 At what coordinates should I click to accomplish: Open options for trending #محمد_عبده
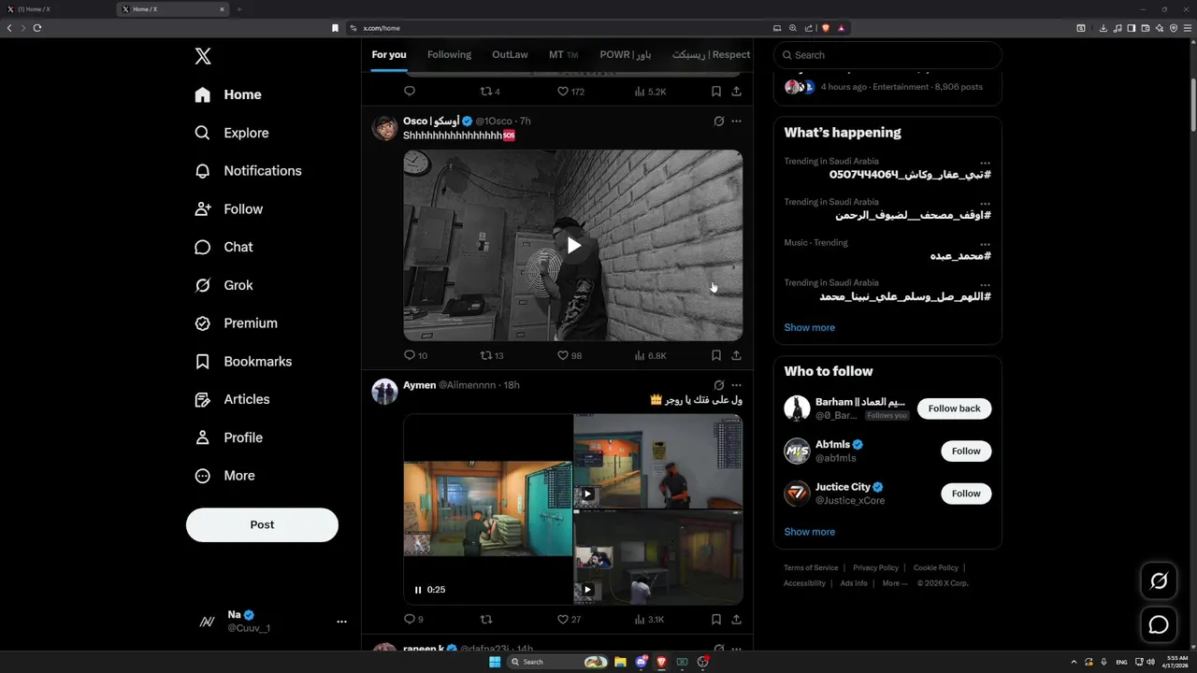pos(985,245)
